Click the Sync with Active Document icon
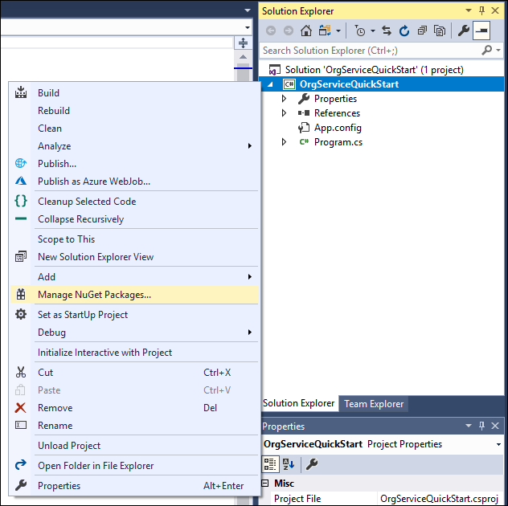Image resolution: width=508 pixels, height=506 pixels. [386, 31]
